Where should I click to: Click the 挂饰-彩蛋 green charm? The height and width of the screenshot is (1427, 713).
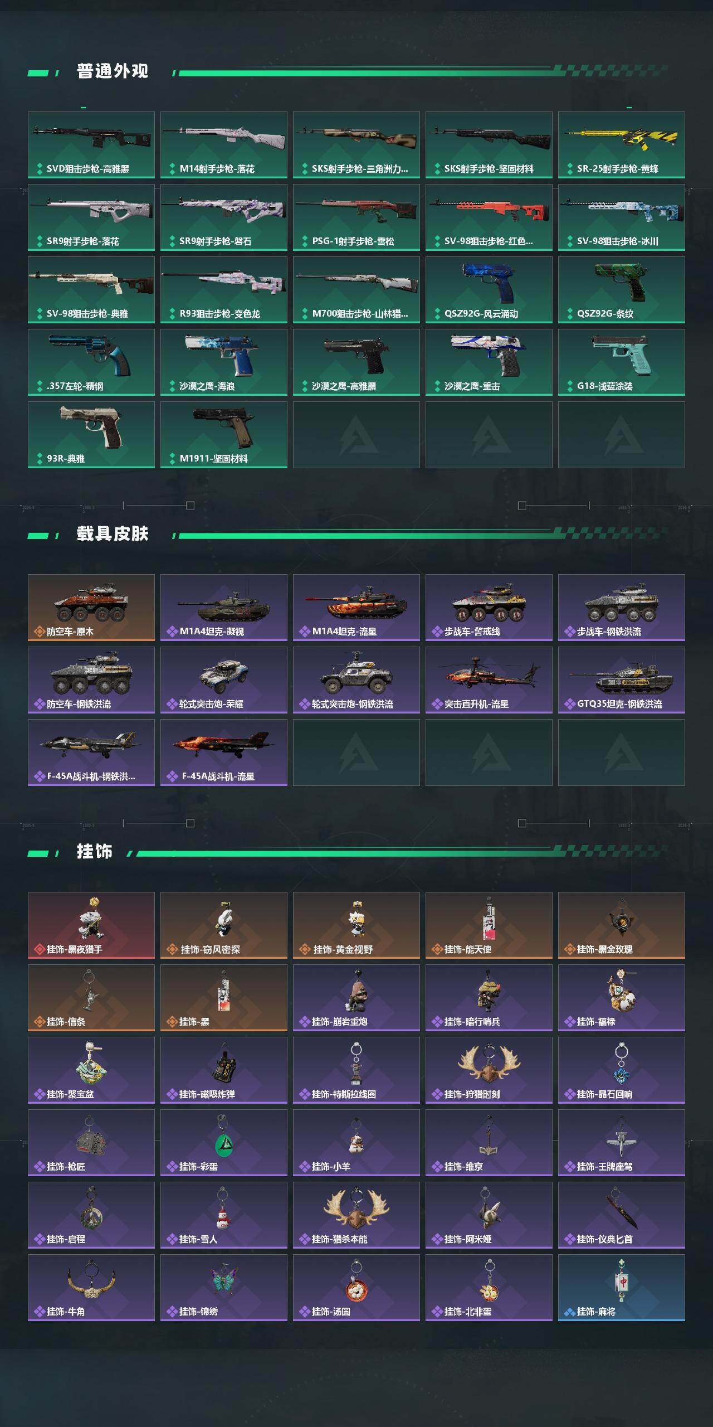[224, 1143]
